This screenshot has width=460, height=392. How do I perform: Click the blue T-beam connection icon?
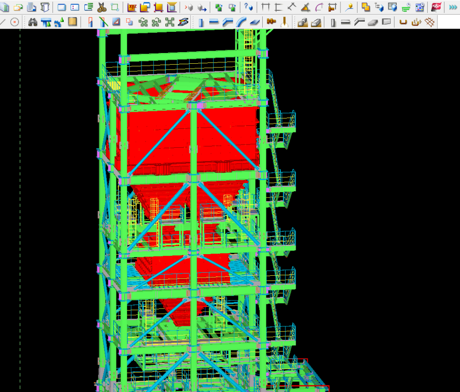click(46, 22)
